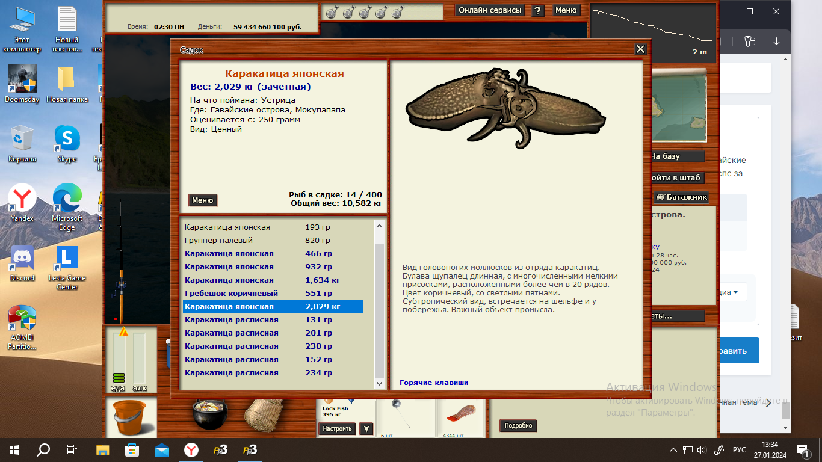Image resolution: width=822 pixels, height=462 pixels.
Task: Select Каракатица расписная 201 гр row
Action: (273, 333)
